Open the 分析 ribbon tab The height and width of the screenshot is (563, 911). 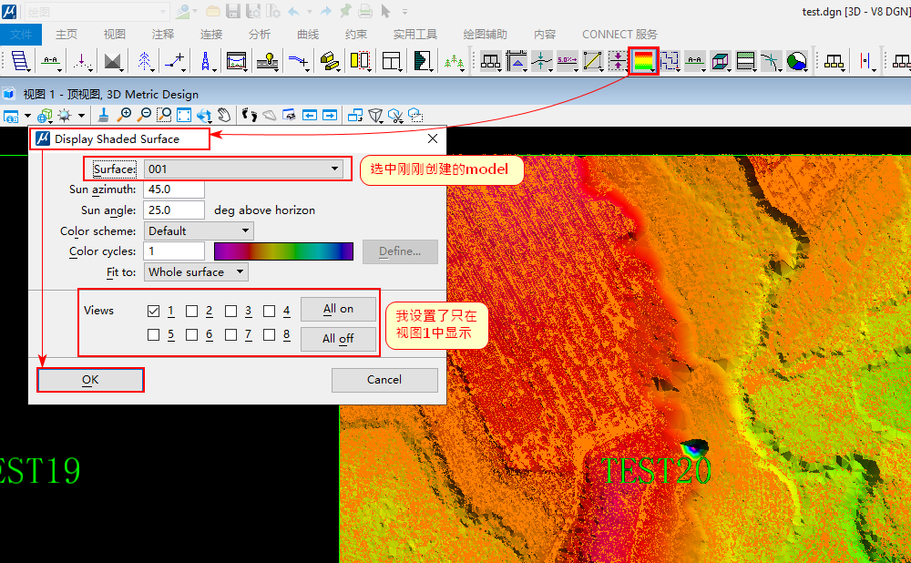[x=259, y=35]
